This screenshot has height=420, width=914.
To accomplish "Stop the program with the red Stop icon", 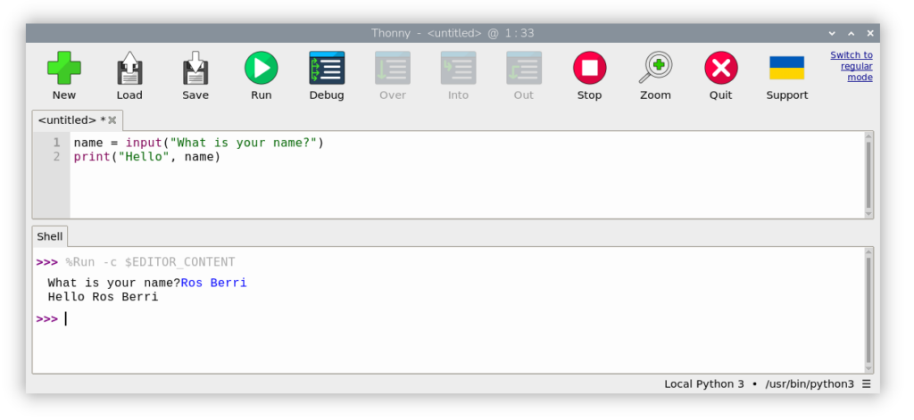I will point(589,68).
